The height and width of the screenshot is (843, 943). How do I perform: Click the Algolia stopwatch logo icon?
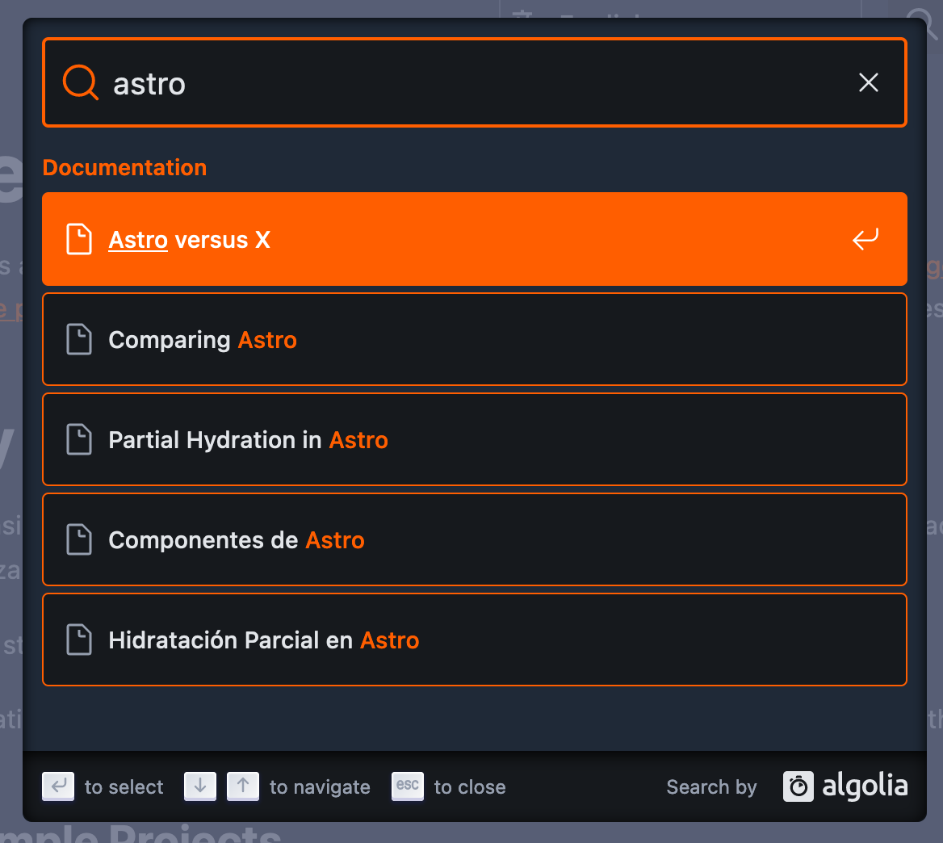pyautogui.click(x=798, y=786)
